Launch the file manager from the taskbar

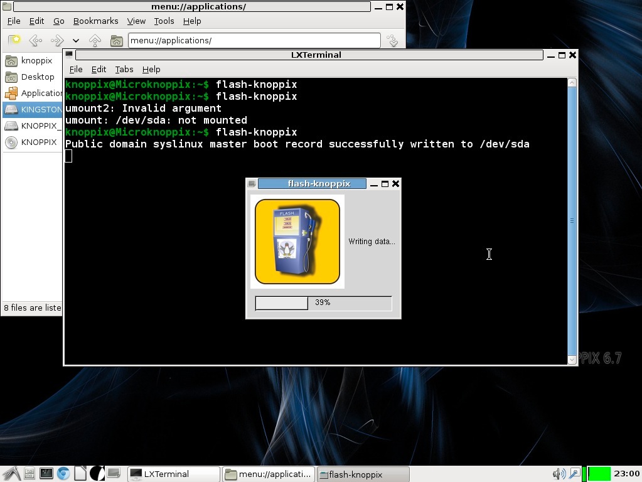(x=29, y=474)
